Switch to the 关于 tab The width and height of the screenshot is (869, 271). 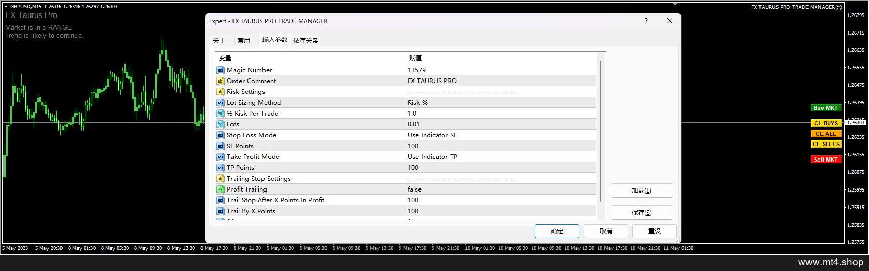219,40
